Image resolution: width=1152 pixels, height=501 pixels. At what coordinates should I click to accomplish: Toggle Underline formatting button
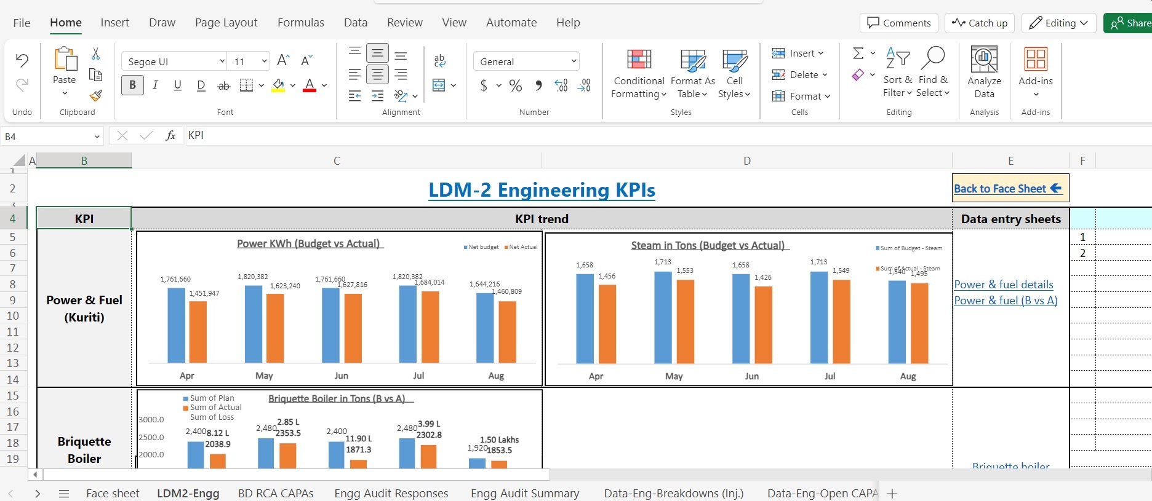tap(178, 85)
